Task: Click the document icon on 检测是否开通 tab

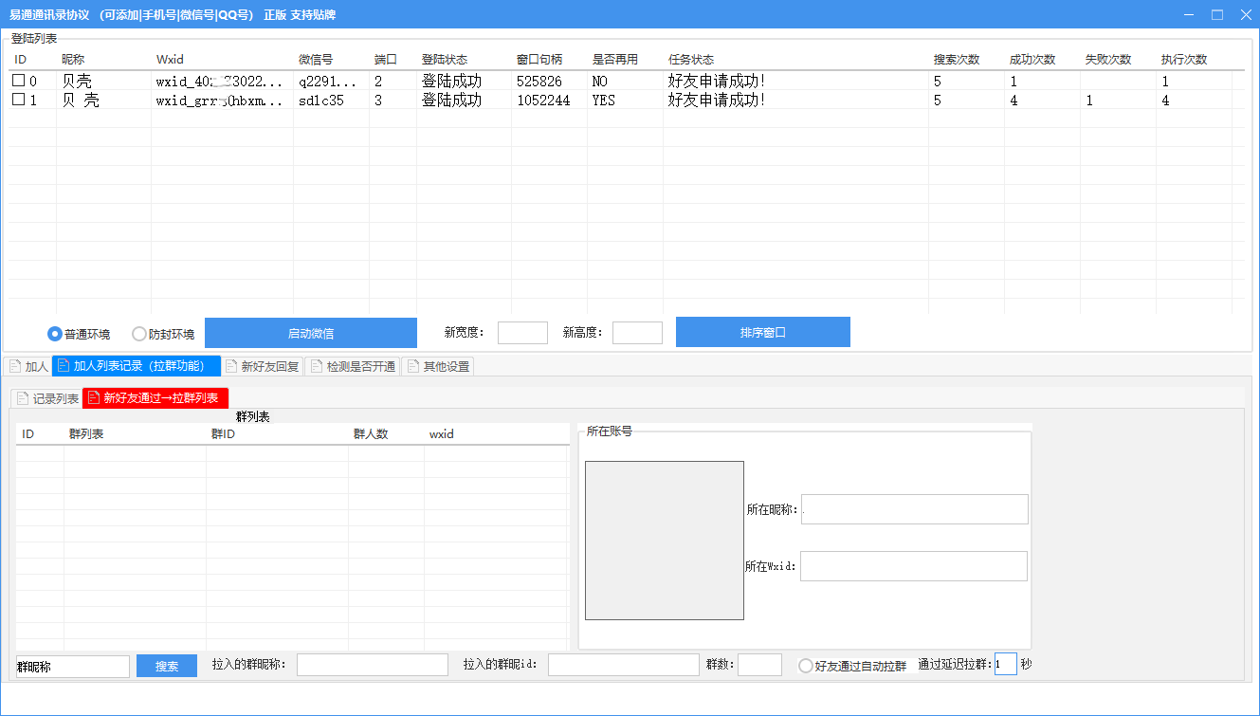Action: pyautogui.click(x=316, y=366)
